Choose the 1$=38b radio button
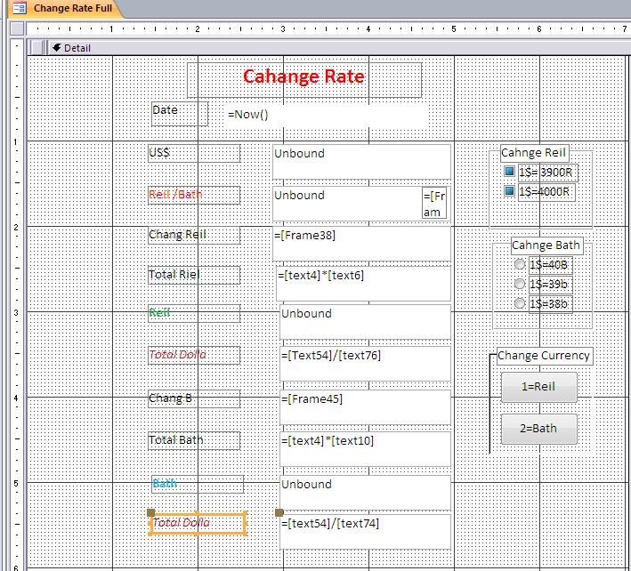The width and height of the screenshot is (631, 571). coord(520,303)
